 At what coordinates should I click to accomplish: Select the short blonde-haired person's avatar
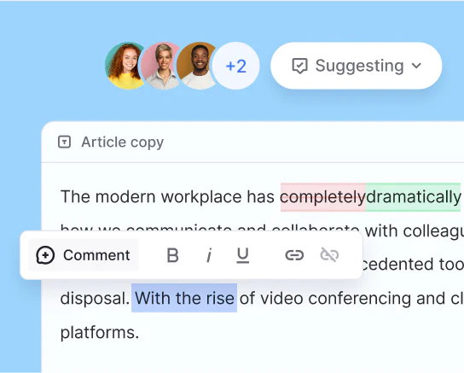[161, 66]
